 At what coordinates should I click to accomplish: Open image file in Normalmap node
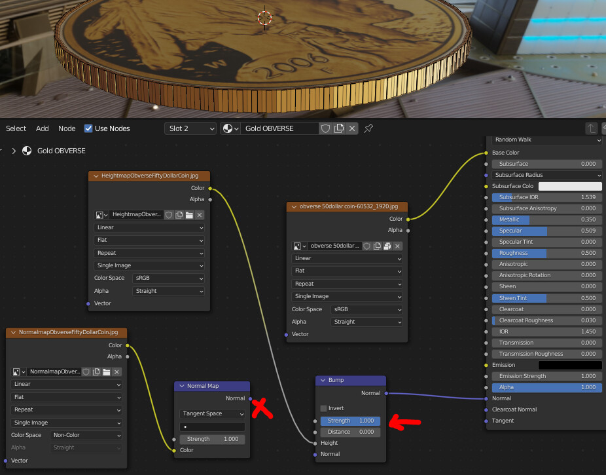coord(106,371)
